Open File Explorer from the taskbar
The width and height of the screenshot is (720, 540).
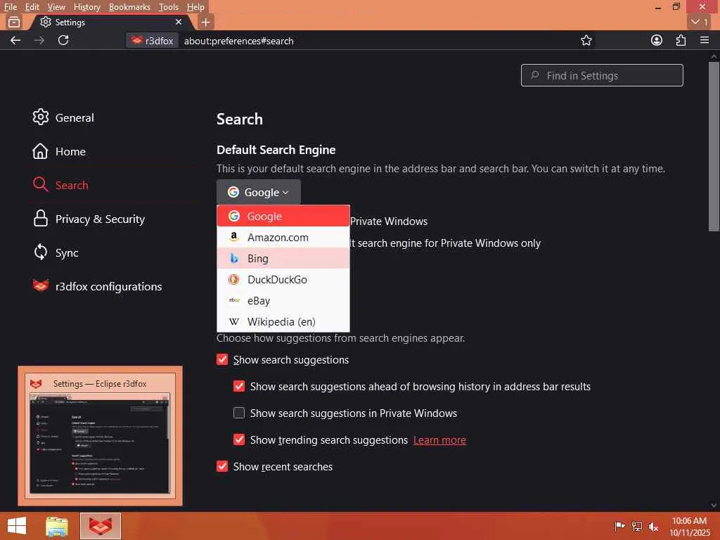tap(57, 526)
